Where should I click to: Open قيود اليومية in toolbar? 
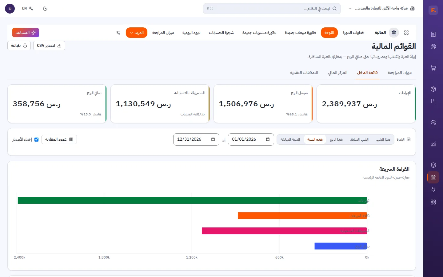pyautogui.click(x=191, y=33)
